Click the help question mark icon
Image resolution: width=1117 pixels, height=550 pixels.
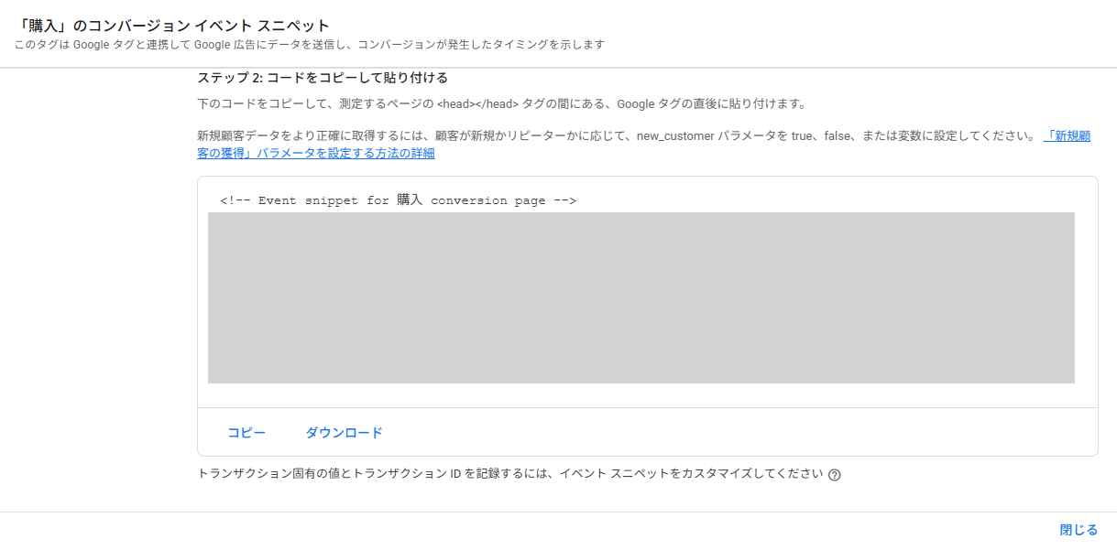point(834,475)
